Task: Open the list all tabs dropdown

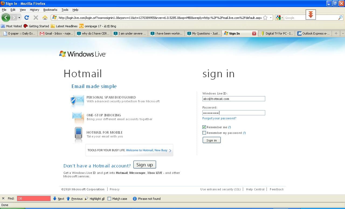Action: 343,33
